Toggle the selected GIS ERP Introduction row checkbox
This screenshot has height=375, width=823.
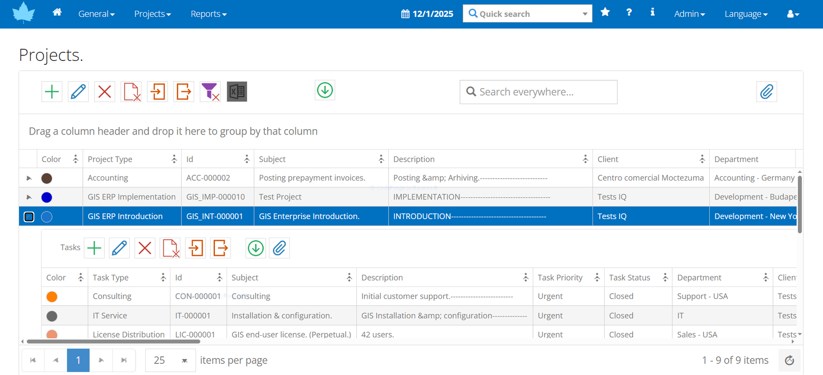pyautogui.click(x=29, y=217)
